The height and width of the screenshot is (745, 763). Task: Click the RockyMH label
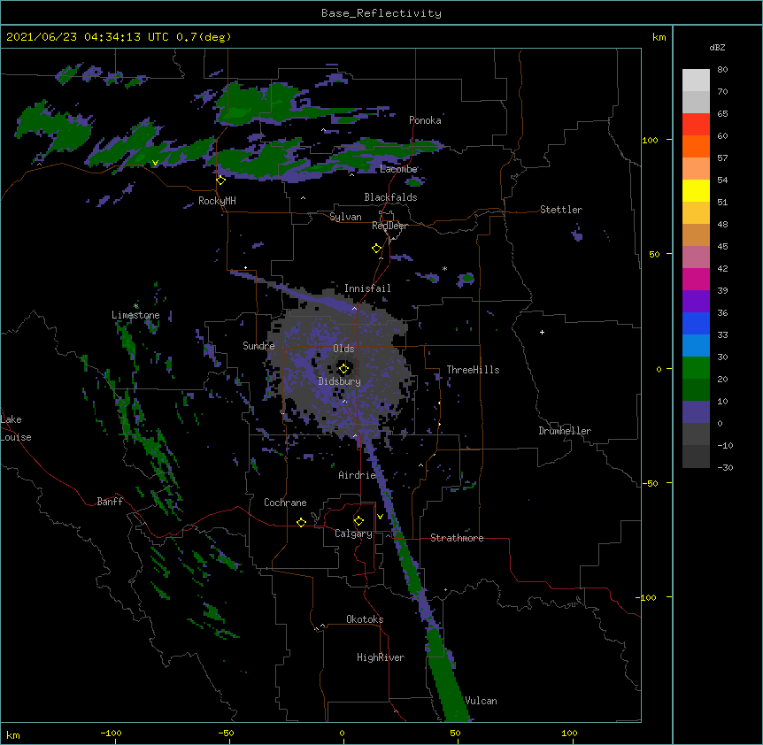[217, 201]
